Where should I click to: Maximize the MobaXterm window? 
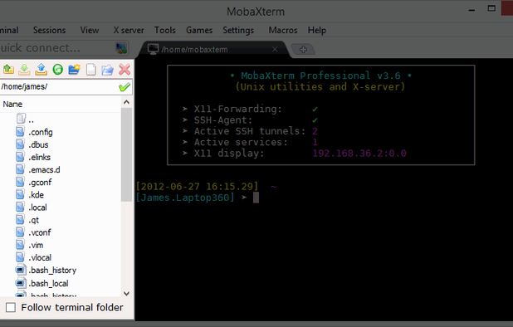click(491, 8)
